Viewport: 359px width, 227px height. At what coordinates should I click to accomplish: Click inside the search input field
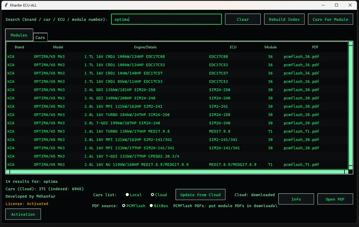pos(166,19)
